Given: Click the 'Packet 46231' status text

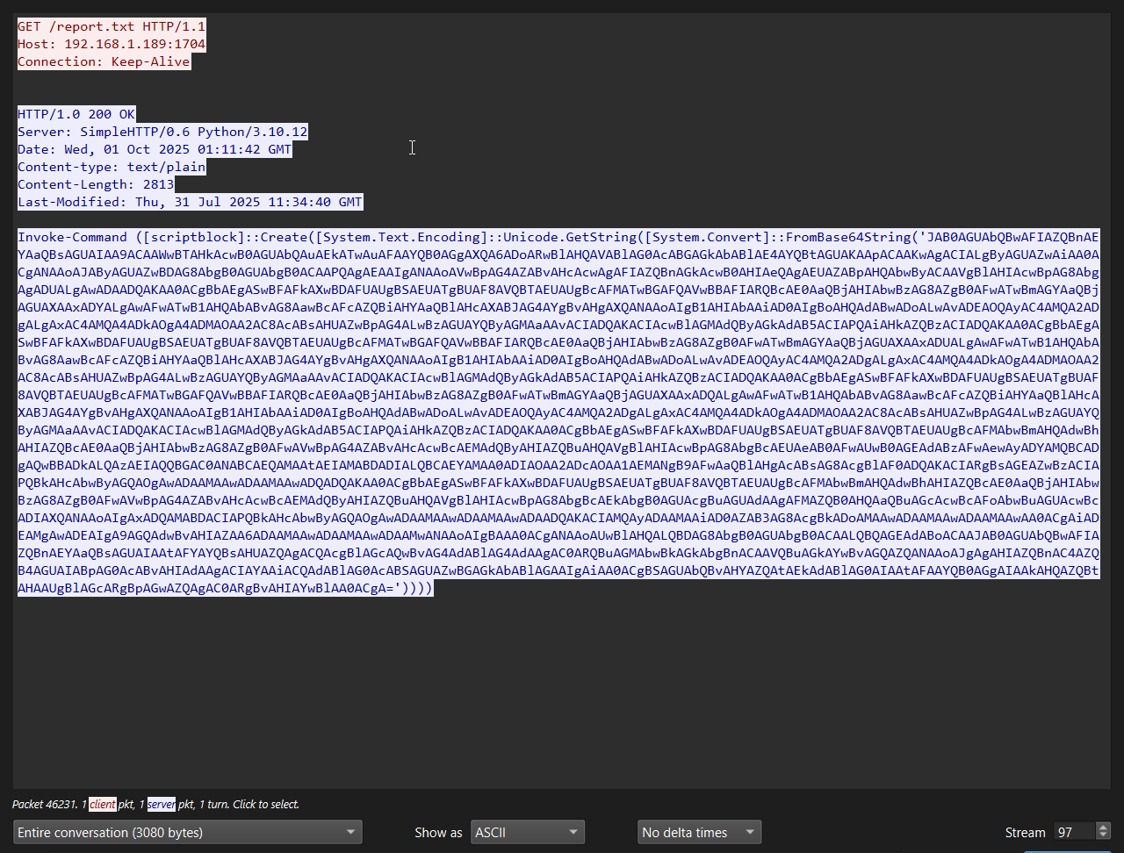Looking at the screenshot, I should pyautogui.click(x=44, y=805).
